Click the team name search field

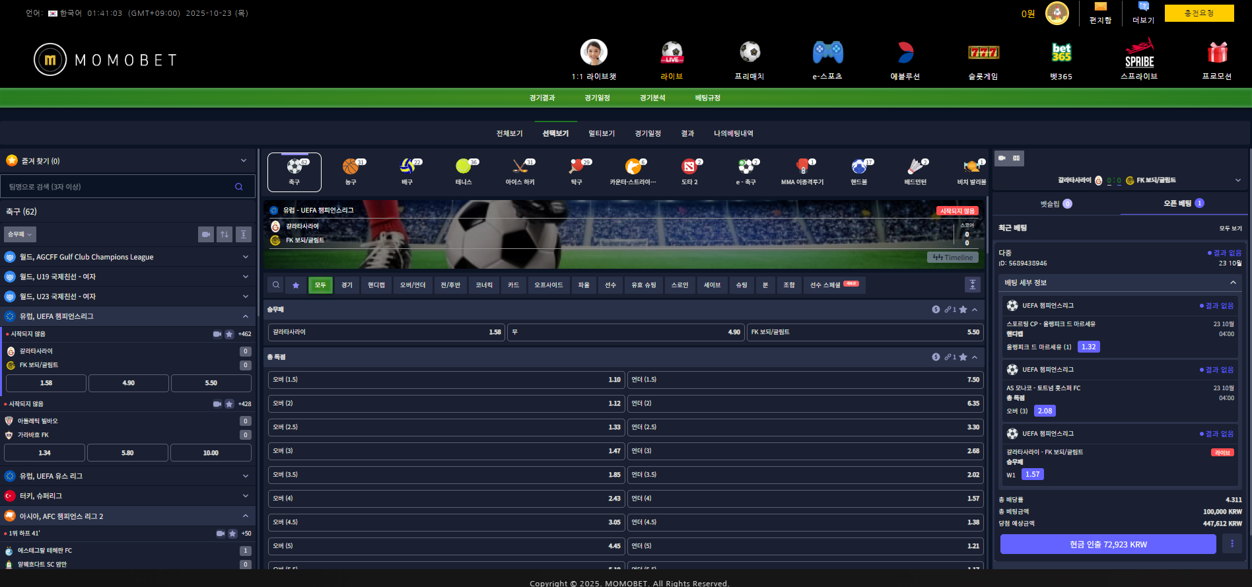click(x=119, y=187)
